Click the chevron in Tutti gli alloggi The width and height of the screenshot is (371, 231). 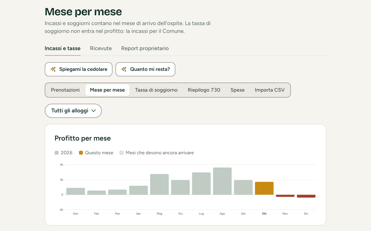[x=94, y=111]
